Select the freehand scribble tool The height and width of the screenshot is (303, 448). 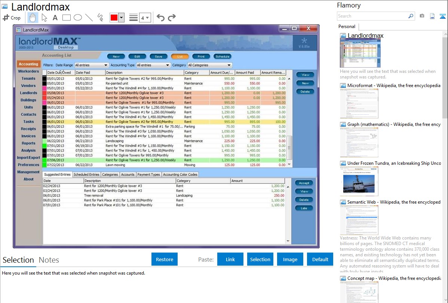click(100, 18)
